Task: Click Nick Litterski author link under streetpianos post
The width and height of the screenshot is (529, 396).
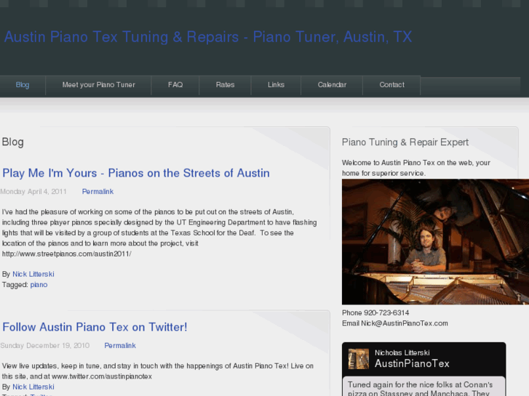Action: [x=33, y=274]
